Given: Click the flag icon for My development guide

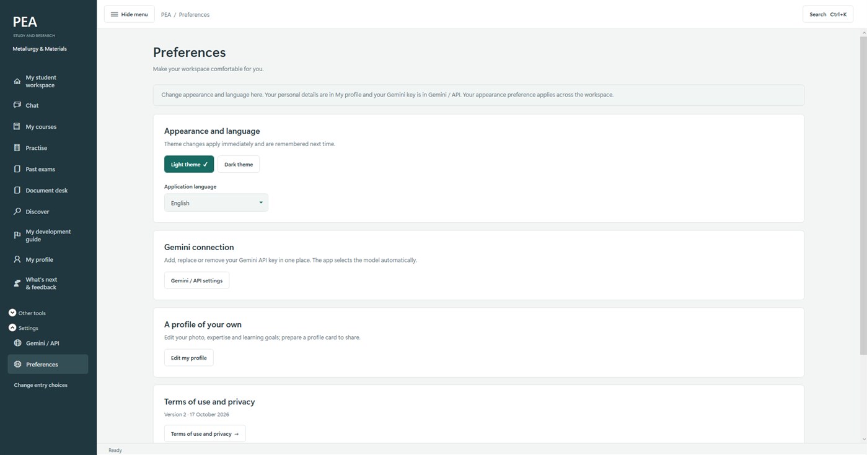Looking at the screenshot, I should [17, 235].
